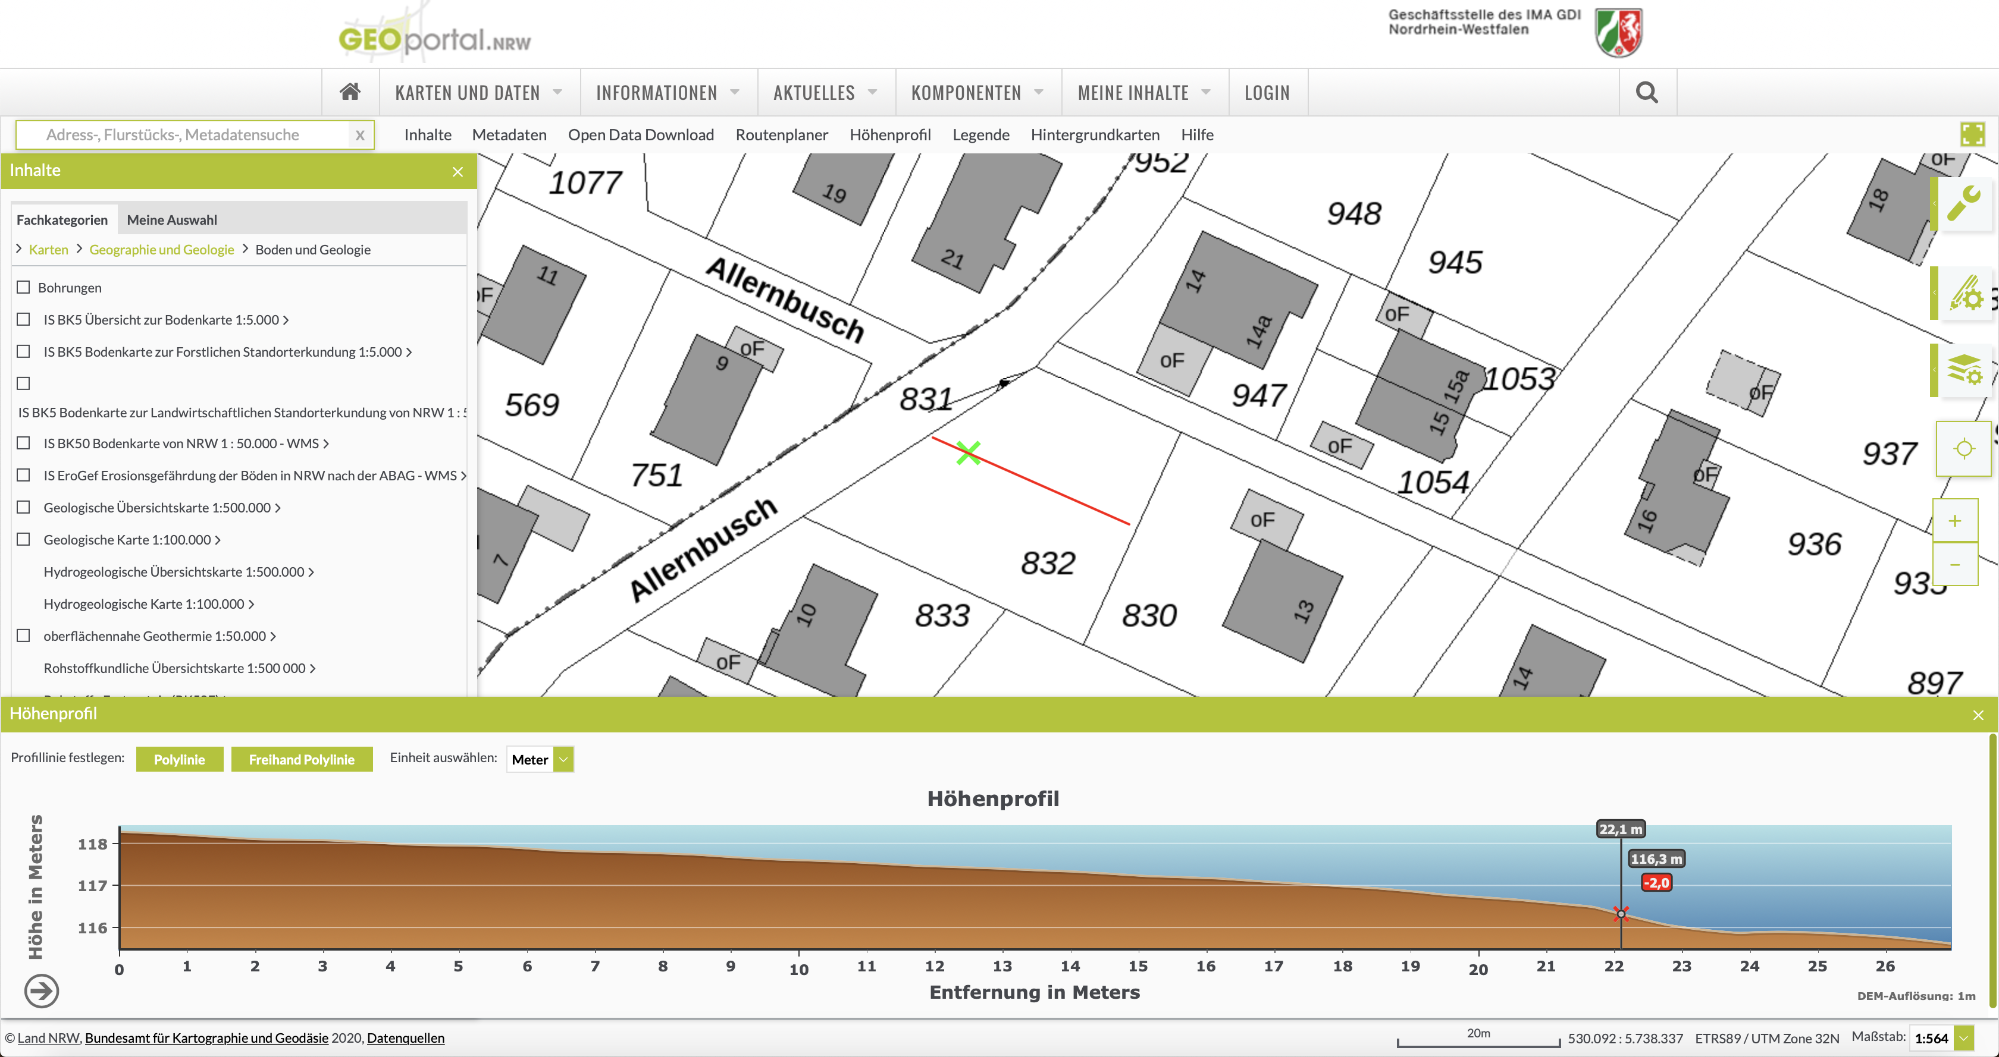Viewport: 1999px width, 1057px height.
Task: Zoom in the map with plus button
Action: tap(1954, 520)
